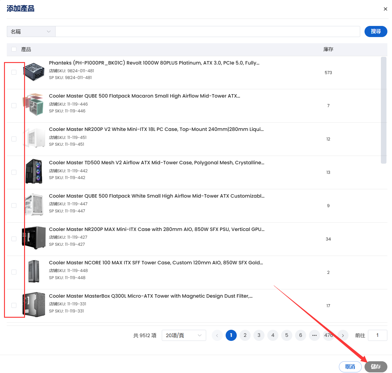
Task: Click the 店铺SKU: 9B24-011-481 text
Action: [72, 71]
